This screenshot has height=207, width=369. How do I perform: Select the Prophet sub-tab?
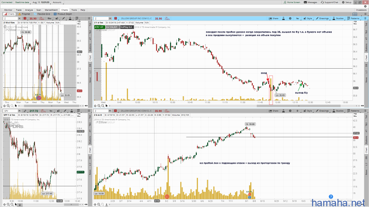24,14
